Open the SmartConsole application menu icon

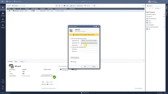point(3,2)
